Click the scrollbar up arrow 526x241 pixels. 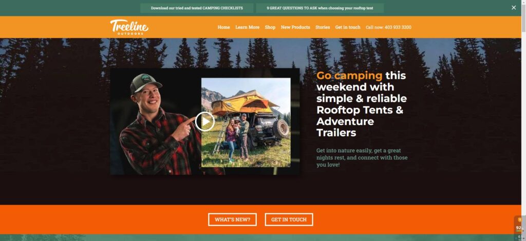tap(523, 3)
